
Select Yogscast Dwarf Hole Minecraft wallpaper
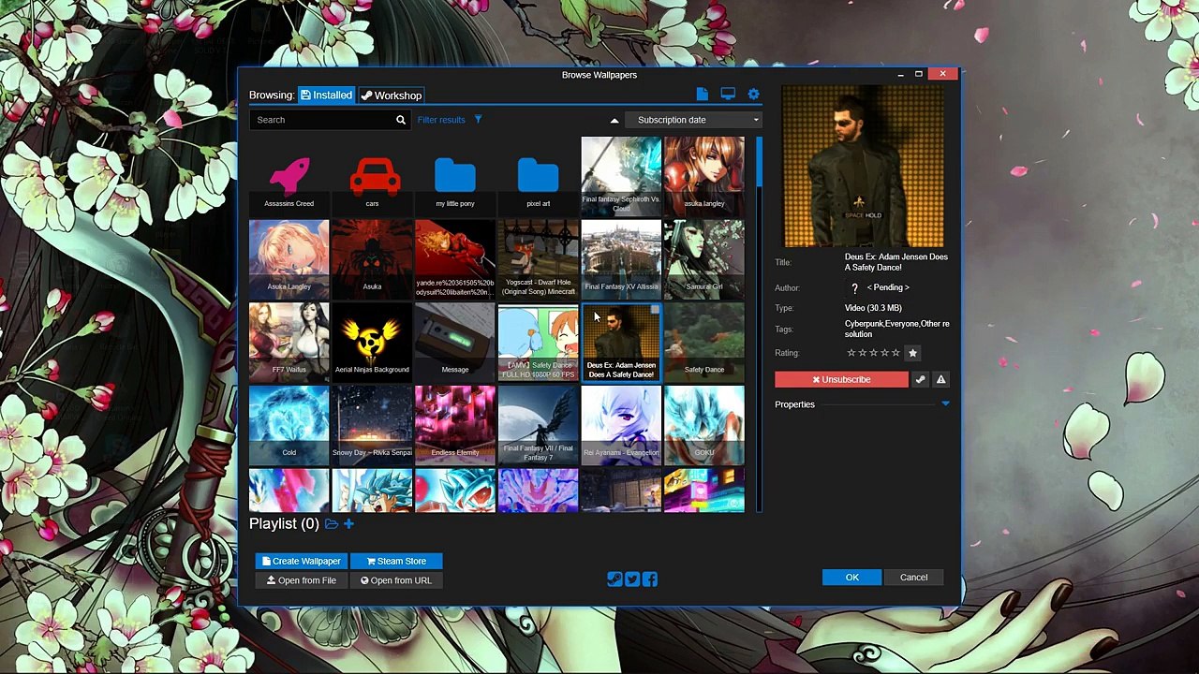(x=538, y=259)
